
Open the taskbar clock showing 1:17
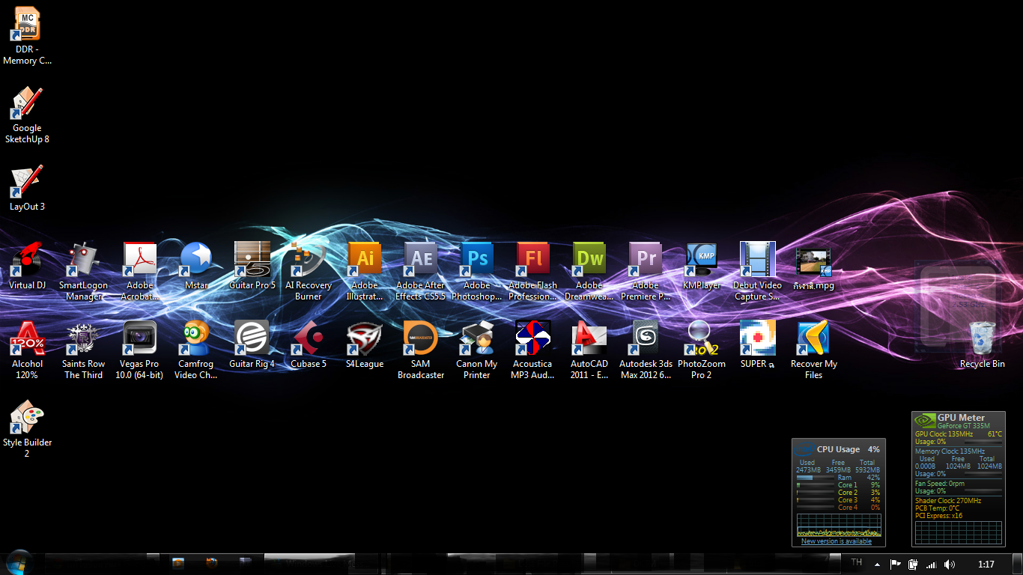[986, 564]
